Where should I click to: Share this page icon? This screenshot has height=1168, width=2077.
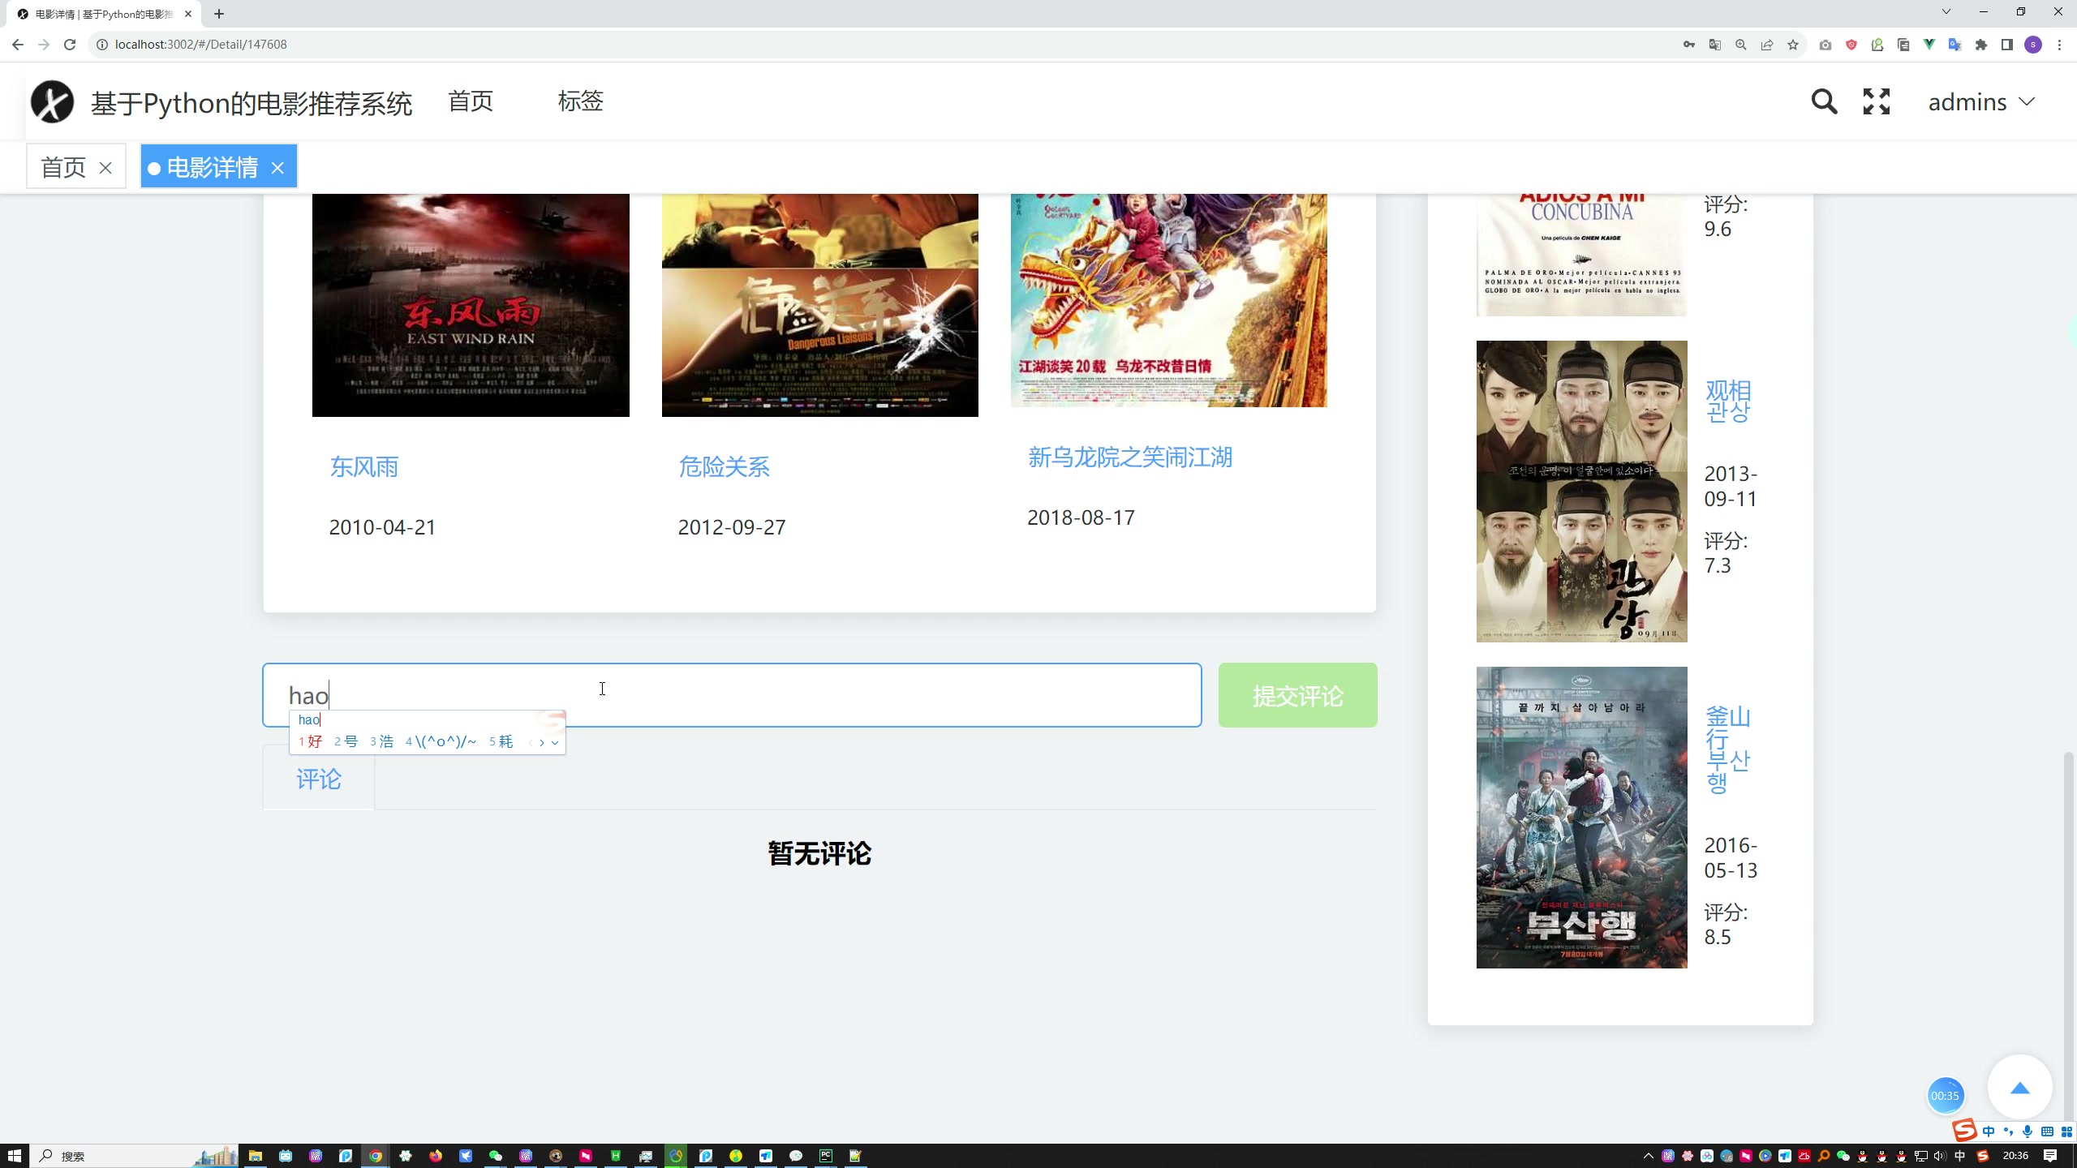(x=1767, y=45)
